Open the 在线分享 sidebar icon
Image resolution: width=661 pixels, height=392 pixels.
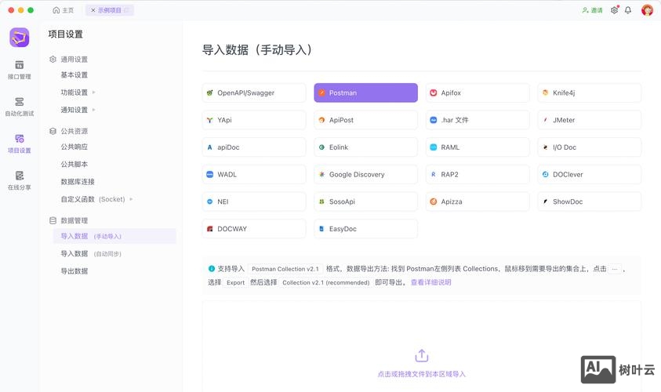coord(20,181)
